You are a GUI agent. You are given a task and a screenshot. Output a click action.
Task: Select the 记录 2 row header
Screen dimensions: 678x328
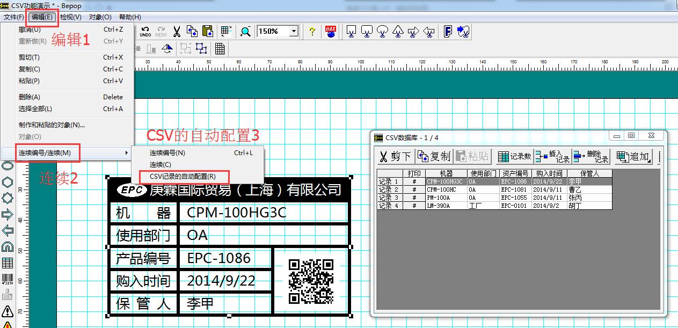click(390, 189)
